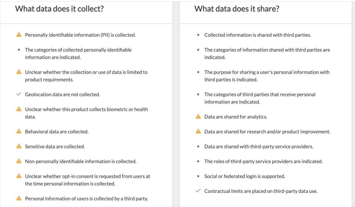Click warning icon beside biometric or health data
The height and width of the screenshot is (207, 355).
[19, 109]
